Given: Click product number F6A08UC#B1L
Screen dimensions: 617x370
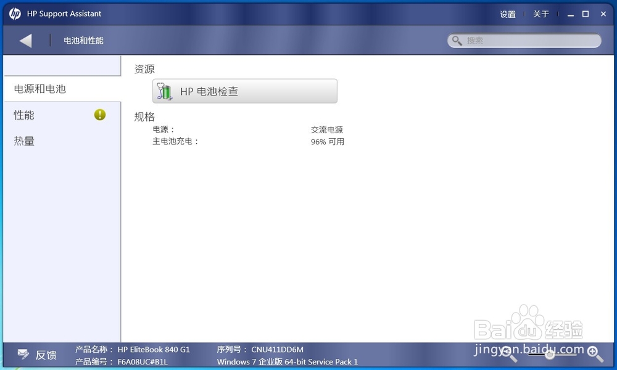Looking at the screenshot, I should (143, 362).
